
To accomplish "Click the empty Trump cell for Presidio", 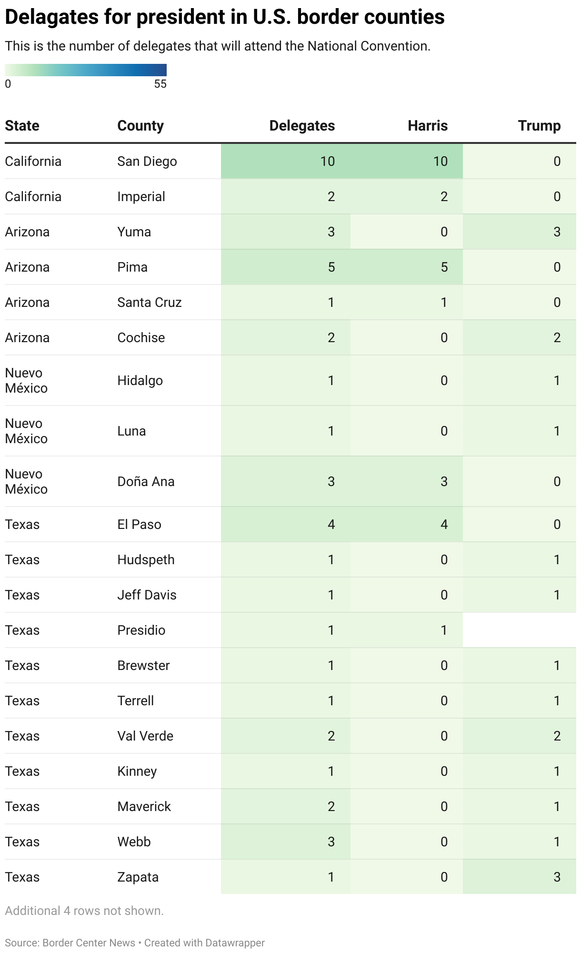I will click(520, 630).
